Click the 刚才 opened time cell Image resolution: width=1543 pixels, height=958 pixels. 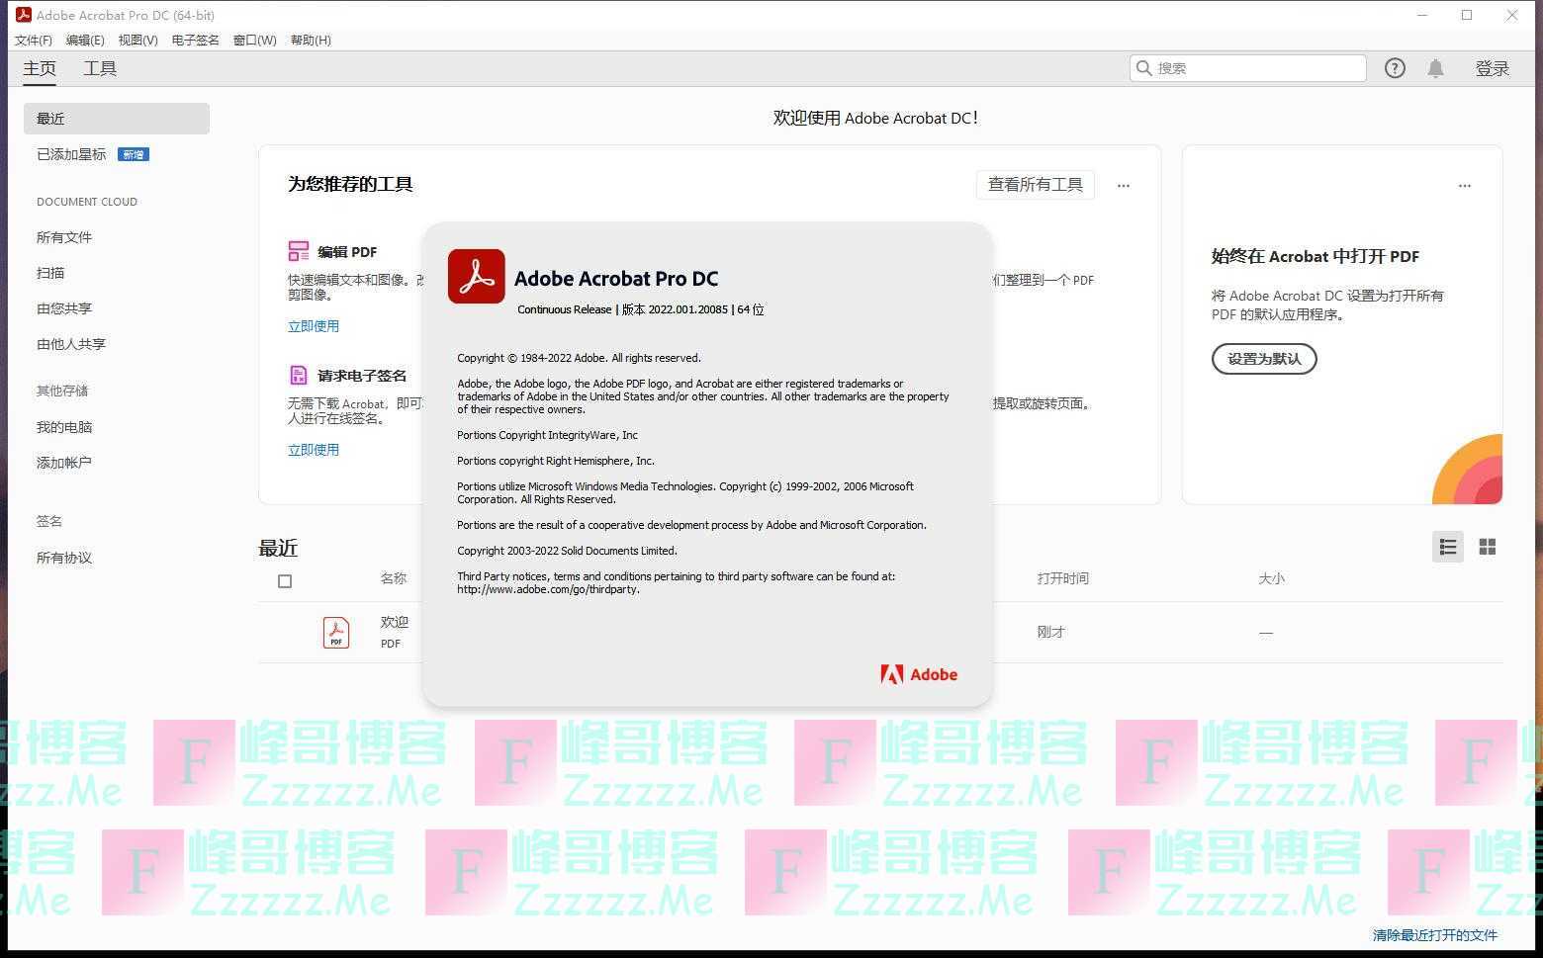(x=1050, y=632)
